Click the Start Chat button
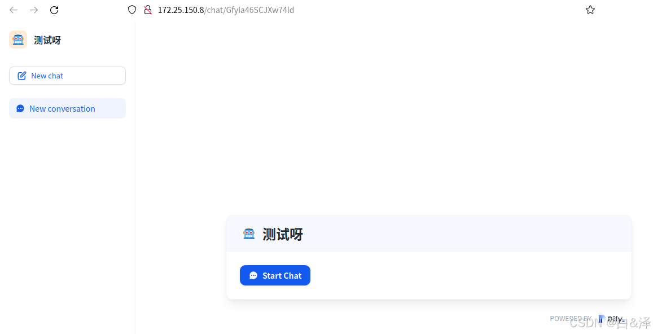 point(275,275)
